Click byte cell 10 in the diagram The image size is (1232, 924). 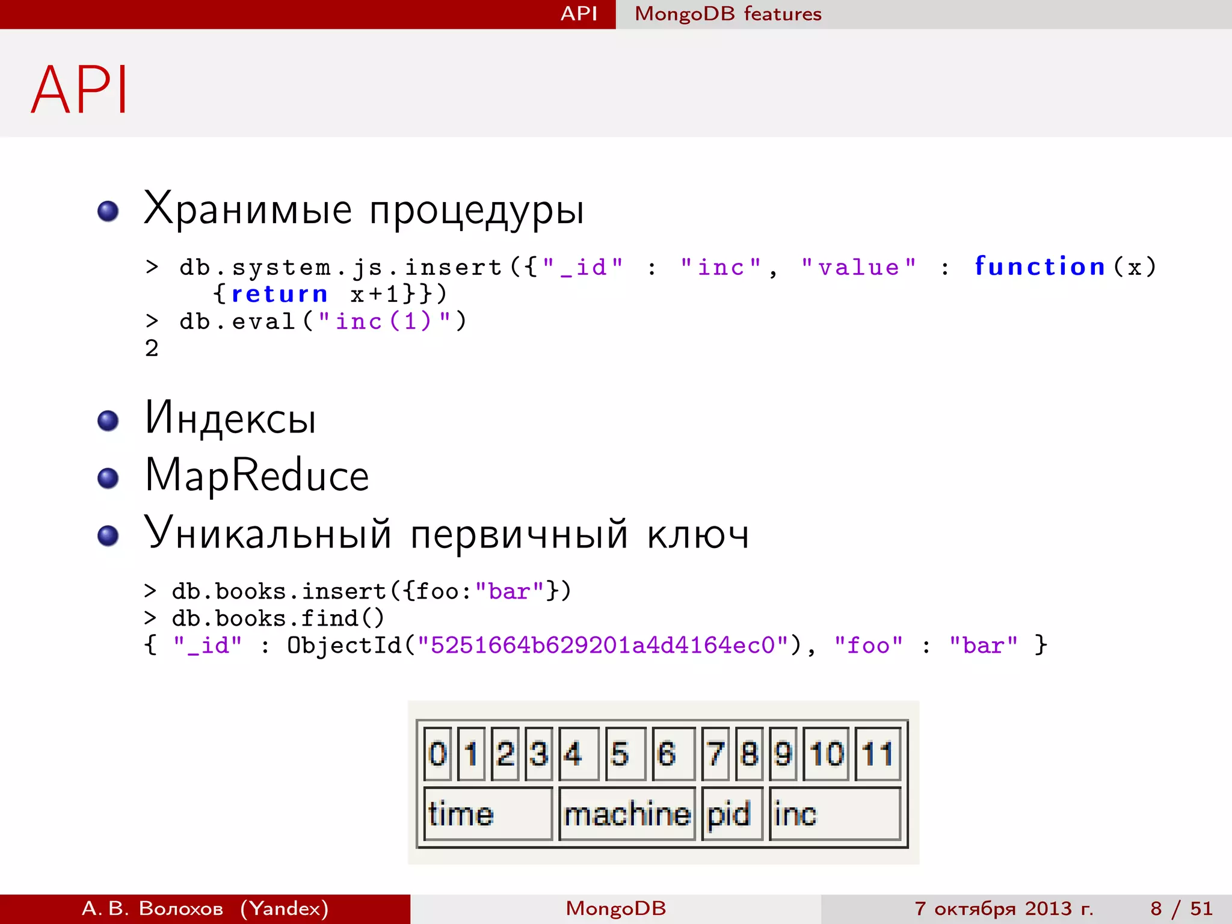point(827,754)
